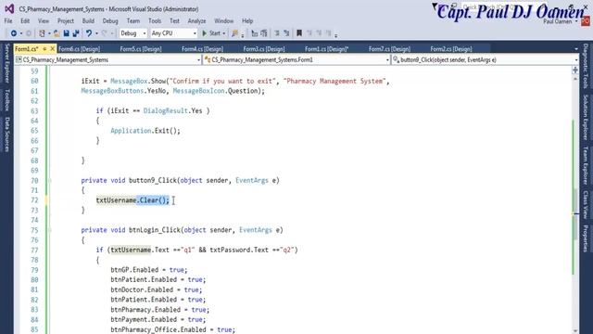
Task: Click the Visual Studio logo icon
Action: coord(9,8)
